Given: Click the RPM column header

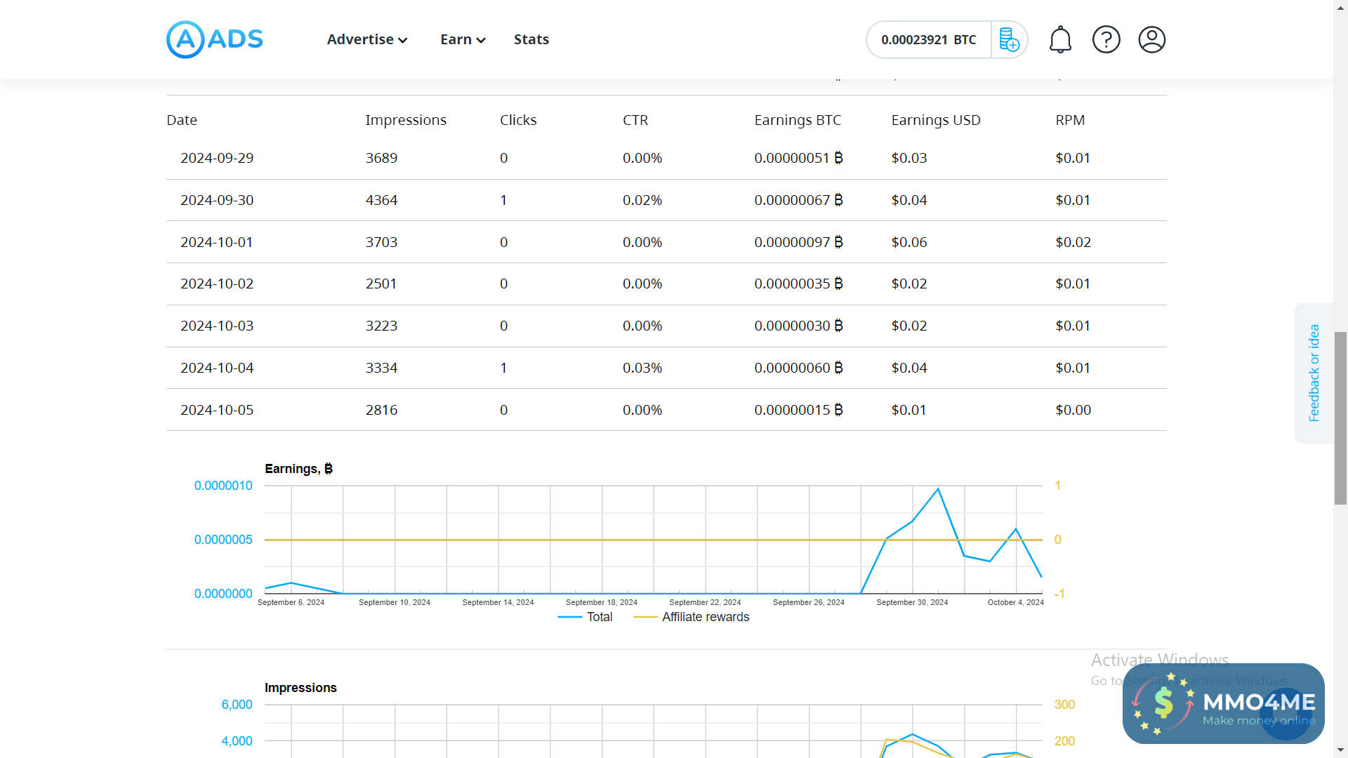Looking at the screenshot, I should pos(1070,120).
